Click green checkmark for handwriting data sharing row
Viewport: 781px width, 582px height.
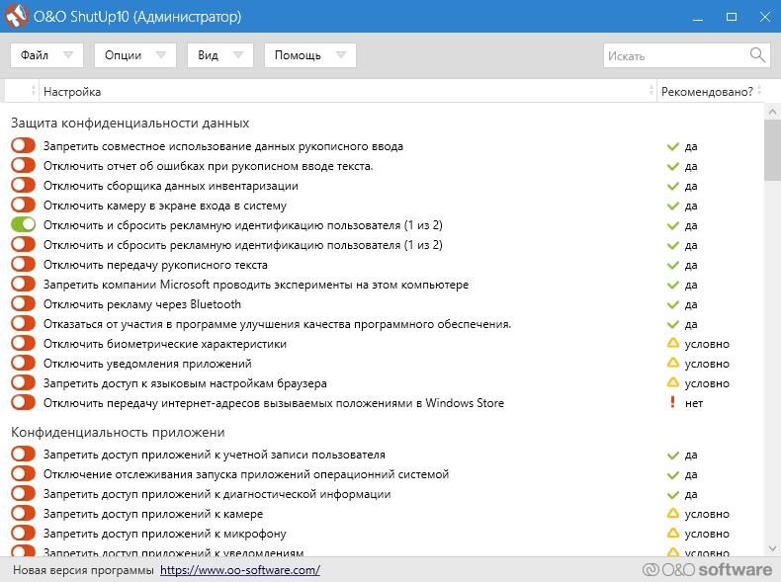click(673, 146)
